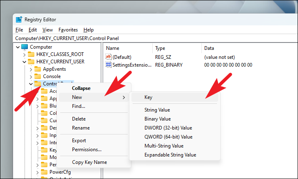
Task: Collapse the Computer root node
Action: [x=18, y=47]
